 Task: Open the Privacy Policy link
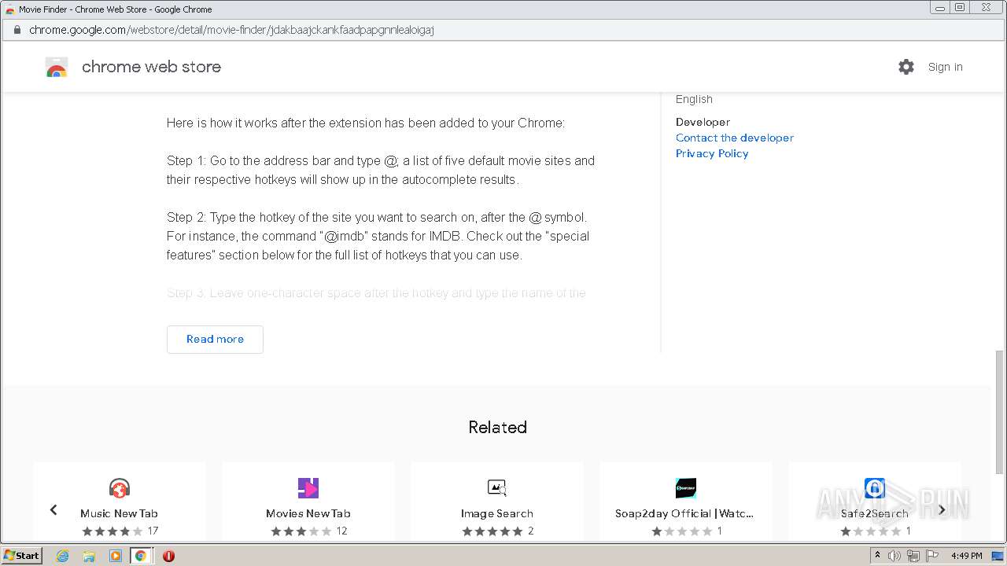[x=712, y=153]
